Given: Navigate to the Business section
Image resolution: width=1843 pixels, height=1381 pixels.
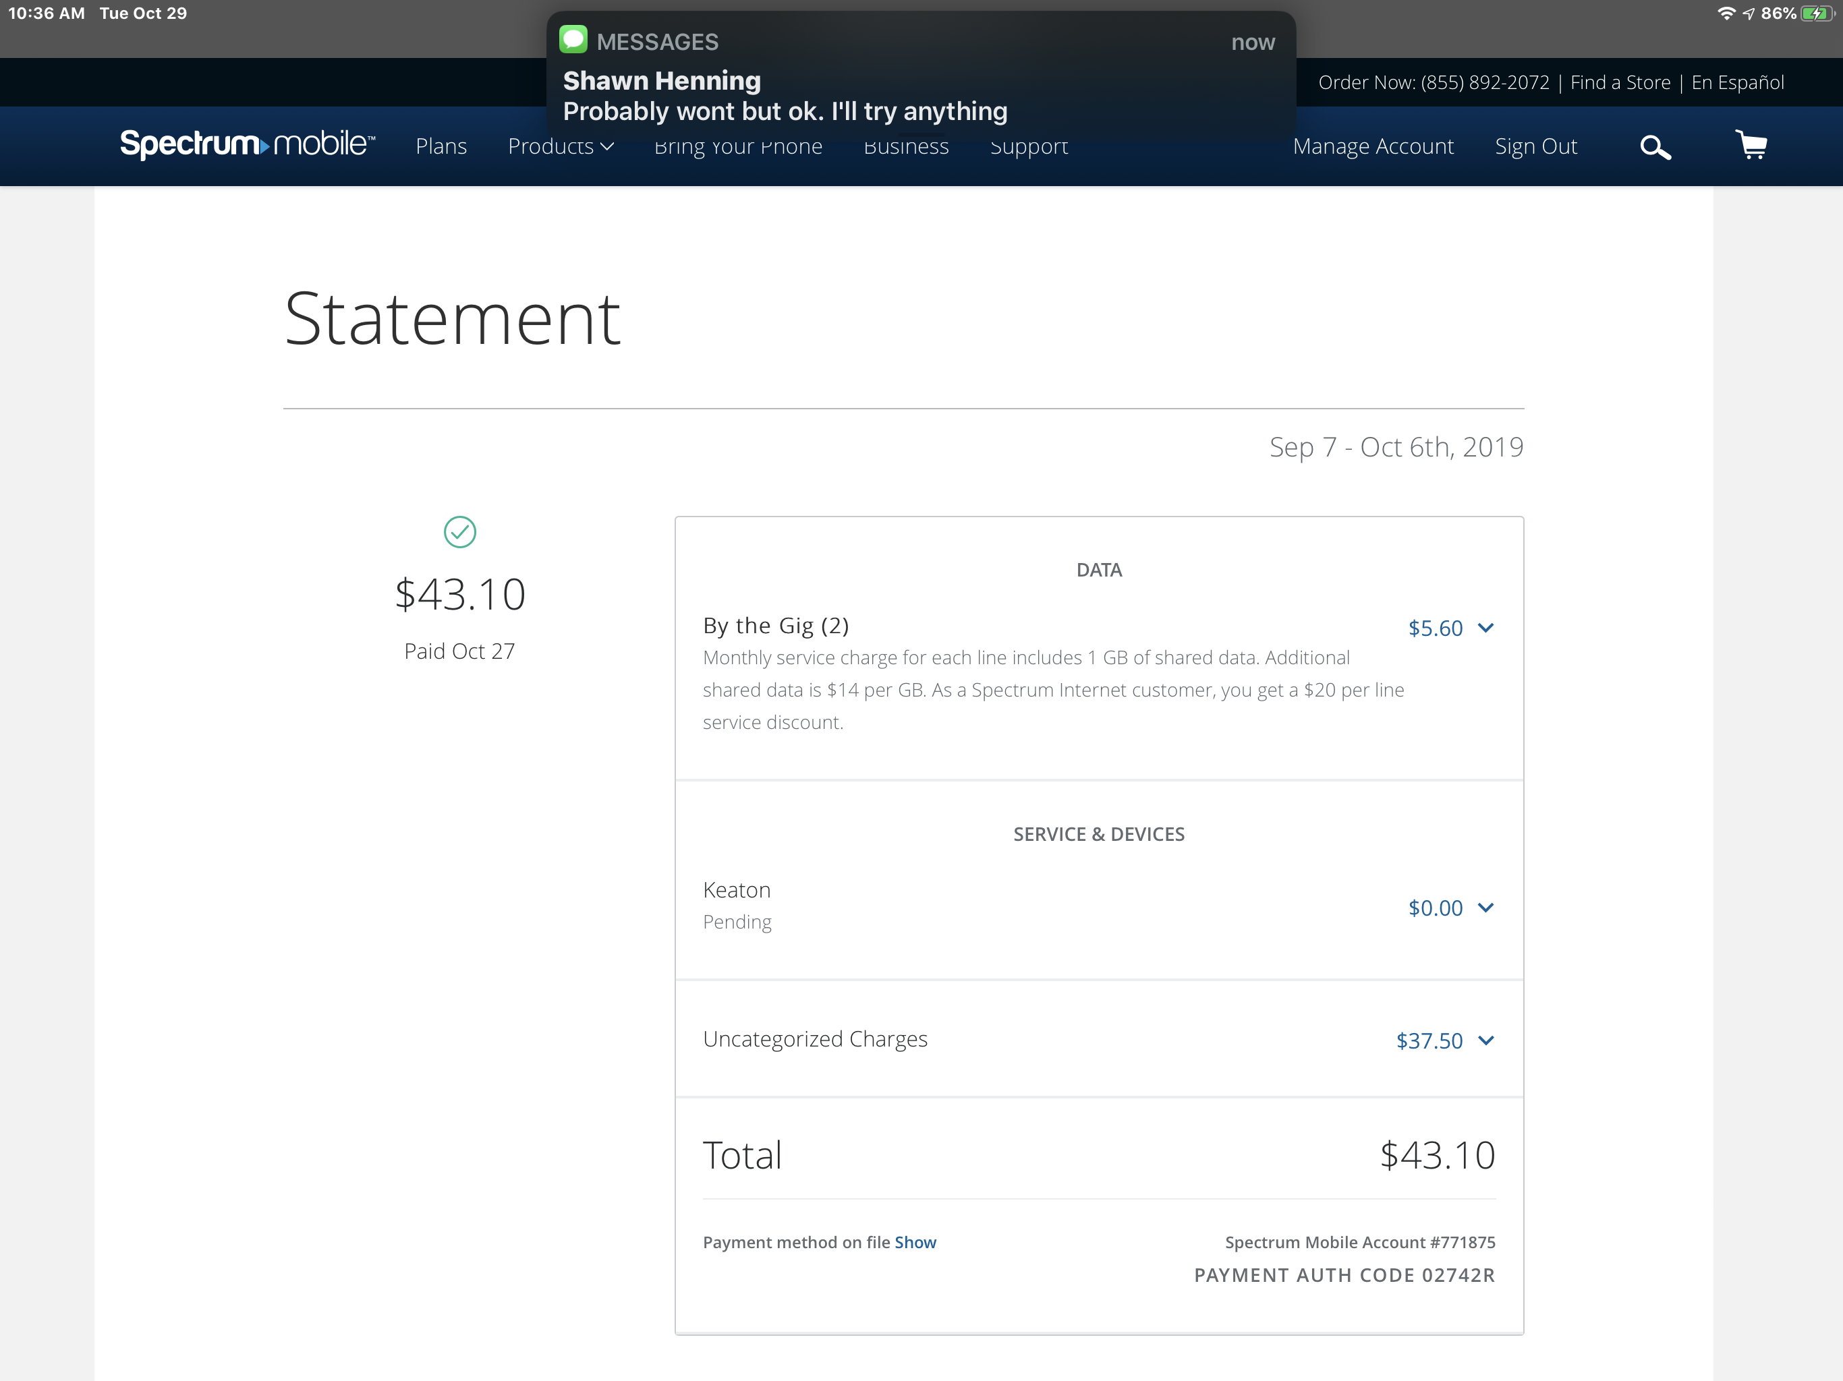Looking at the screenshot, I should [x=906, y=146].
